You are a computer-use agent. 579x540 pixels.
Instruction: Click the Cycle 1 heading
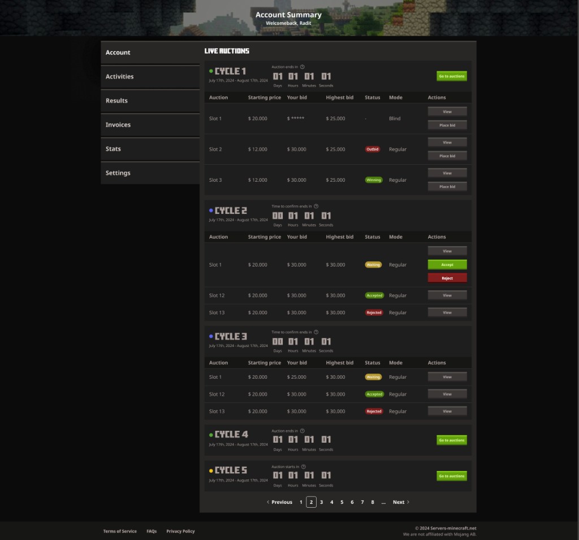(x=230, y=71)
